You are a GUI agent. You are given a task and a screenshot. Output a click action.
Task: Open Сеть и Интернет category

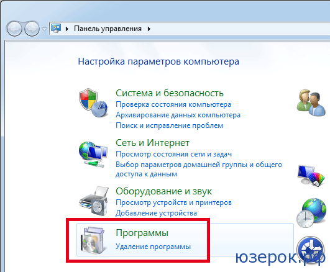point(153,143)
